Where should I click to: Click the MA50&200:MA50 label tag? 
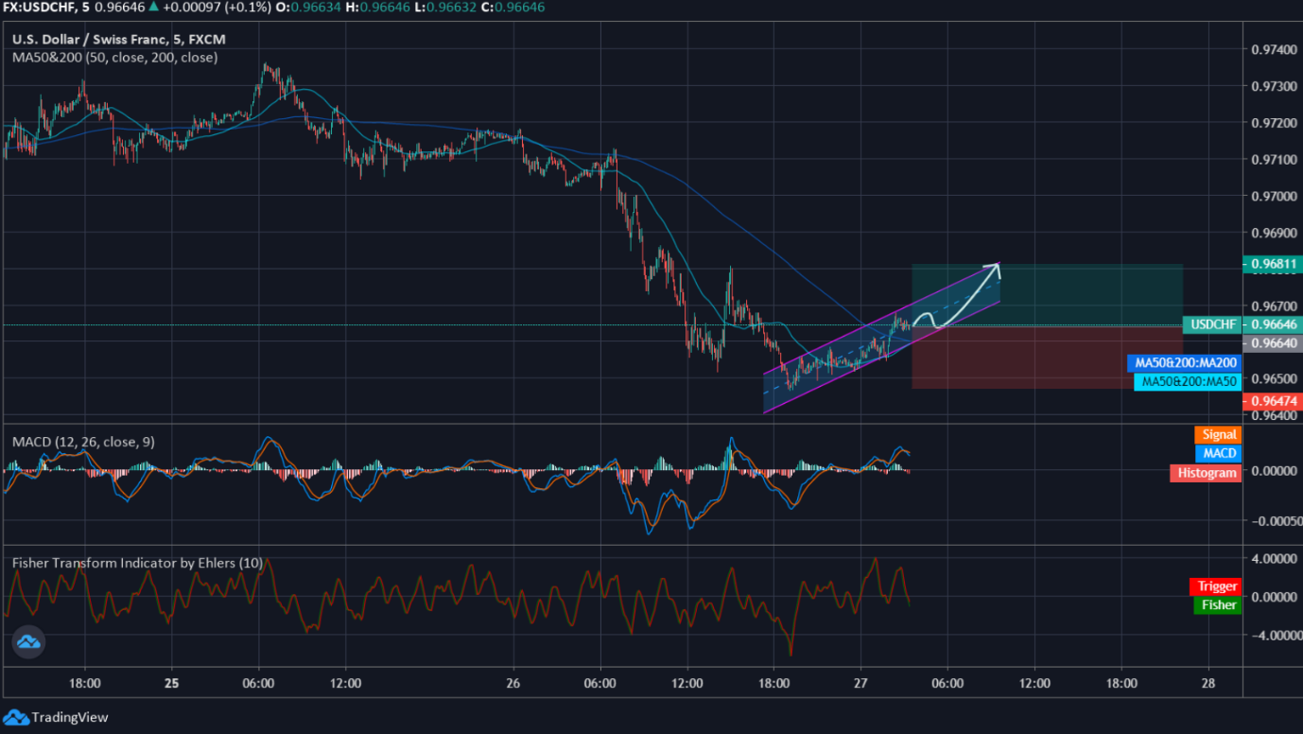pyautogui.click(x=1188, y=382)
